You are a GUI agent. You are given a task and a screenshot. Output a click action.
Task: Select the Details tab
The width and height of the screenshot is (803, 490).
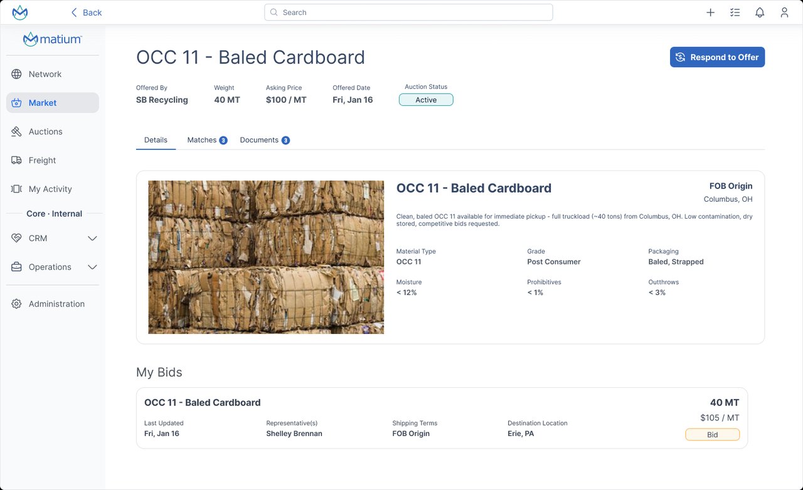[156, 140]
